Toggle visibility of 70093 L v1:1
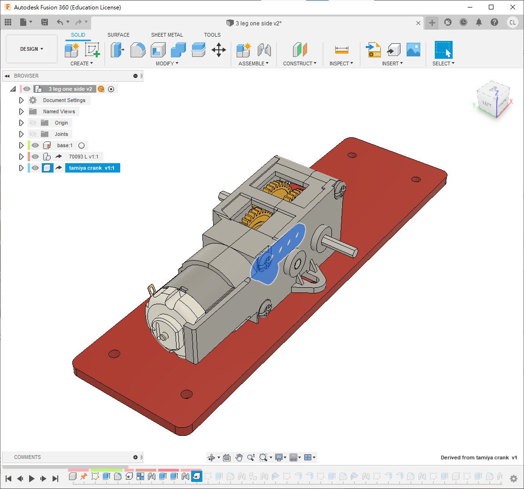This screenshot has height=489, width=524. (35, 157)
